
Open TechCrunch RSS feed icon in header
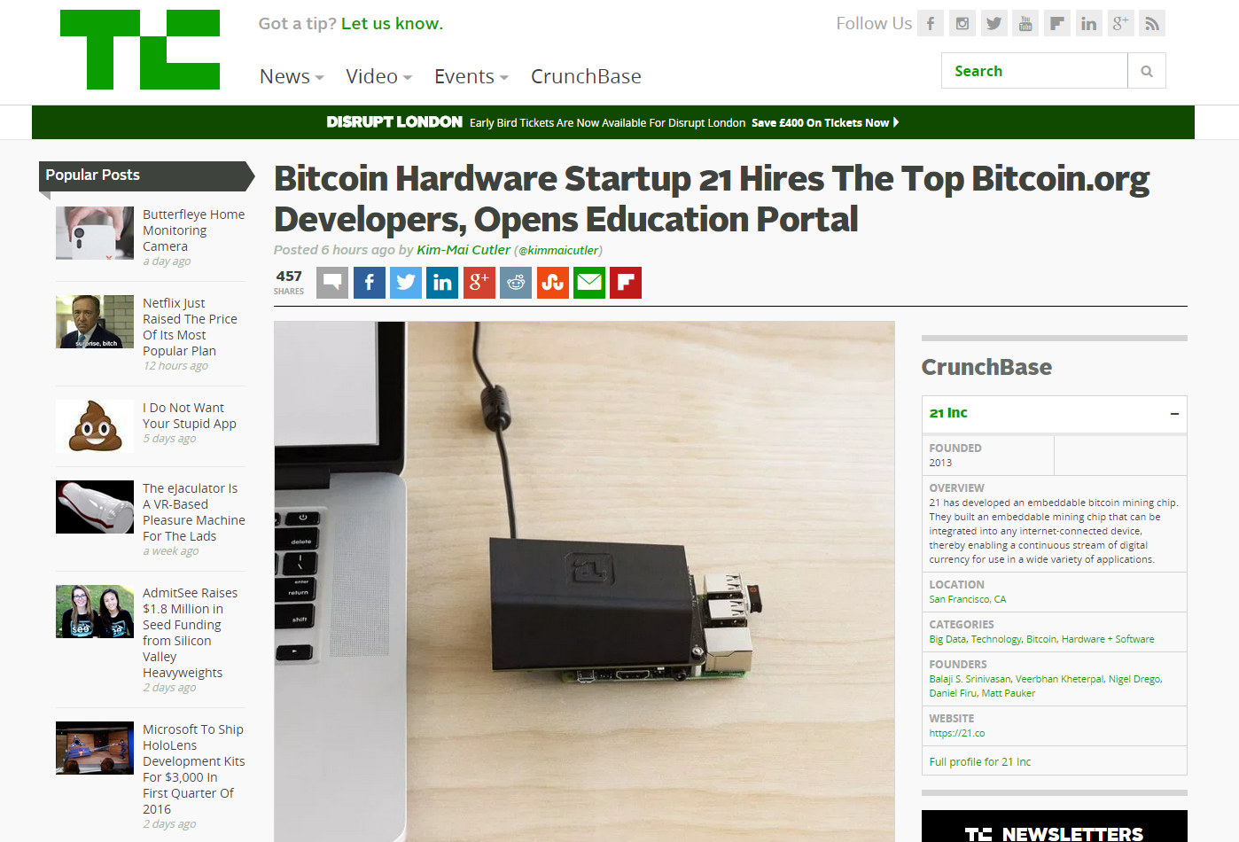point(1152,23)
